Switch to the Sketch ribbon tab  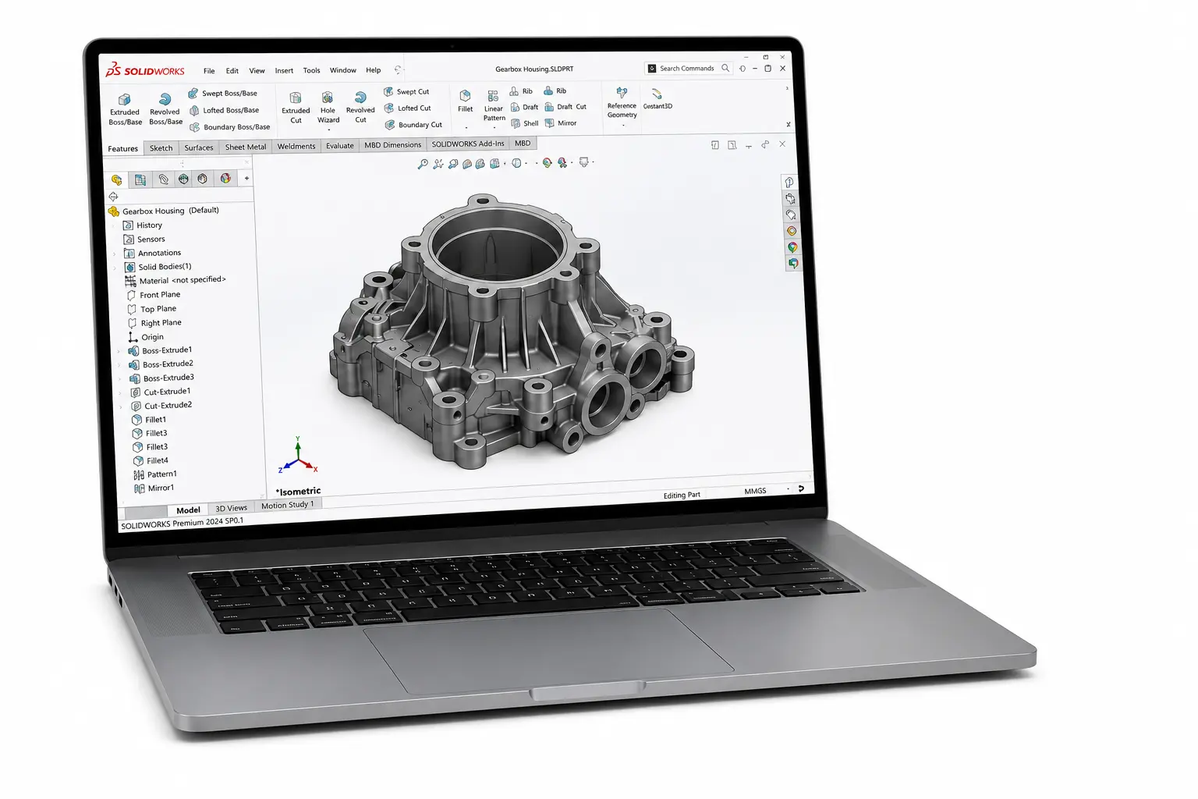[x=161, y=148]
